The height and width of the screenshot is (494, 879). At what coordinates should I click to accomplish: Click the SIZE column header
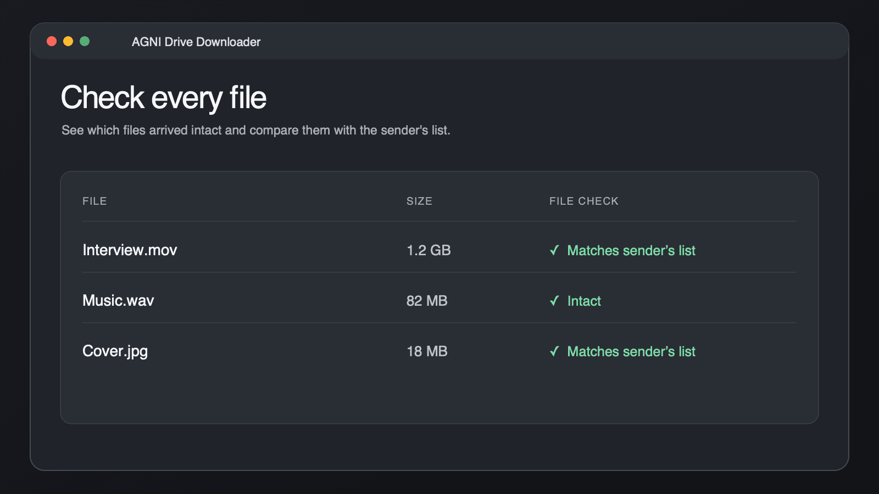pos(419,201)
